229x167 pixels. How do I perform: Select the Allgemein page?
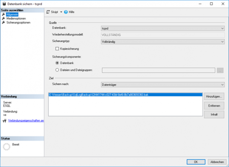[13, 14]
